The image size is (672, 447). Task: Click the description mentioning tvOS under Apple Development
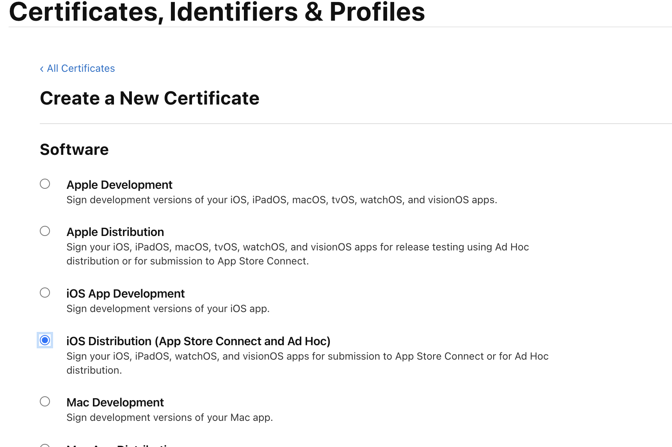pyautogui.click(x=281, y=200)
